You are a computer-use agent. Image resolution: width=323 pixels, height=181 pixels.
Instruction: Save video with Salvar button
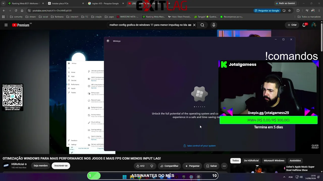pos(211,166)
